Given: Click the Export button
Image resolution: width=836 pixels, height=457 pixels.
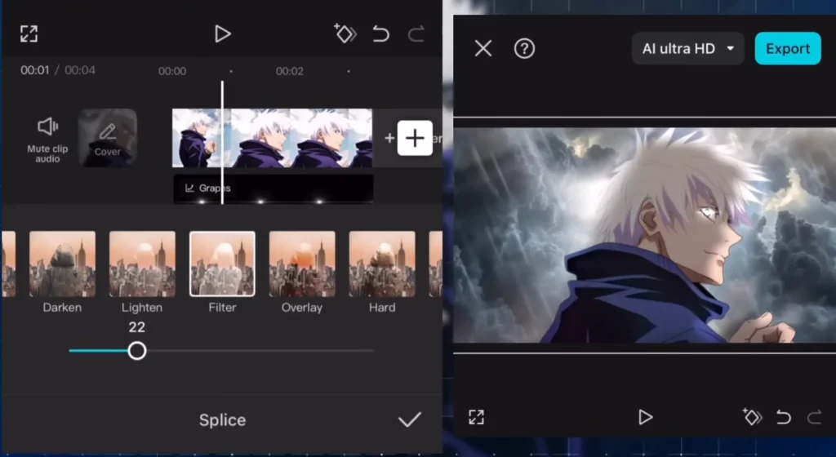Looking at the screenshot, I should click(788, 48).
